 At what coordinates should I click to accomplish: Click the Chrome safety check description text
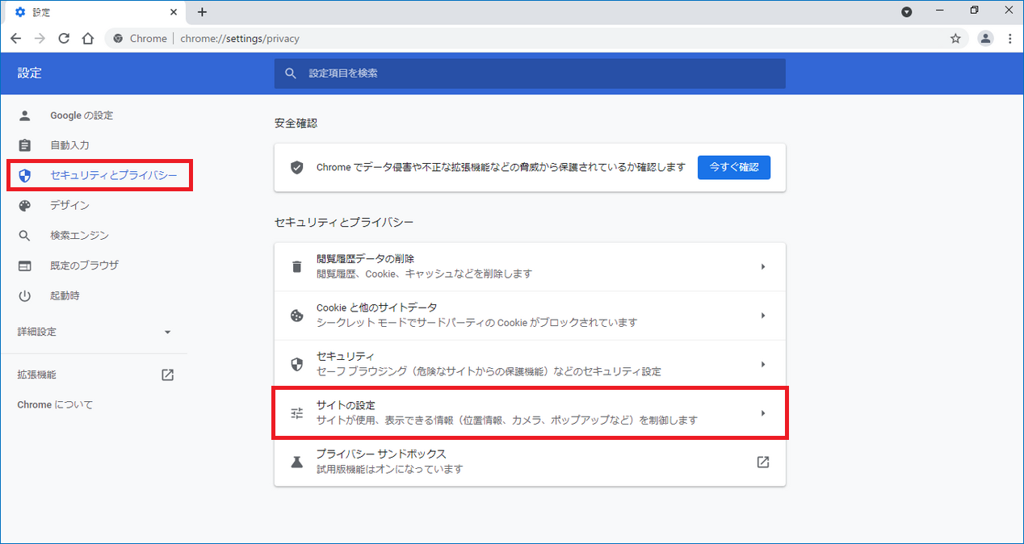[501, 167]
